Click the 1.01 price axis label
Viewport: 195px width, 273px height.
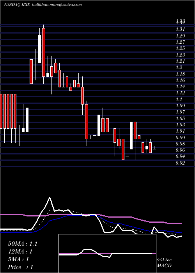pyautogui.click(x=180, y=131)
